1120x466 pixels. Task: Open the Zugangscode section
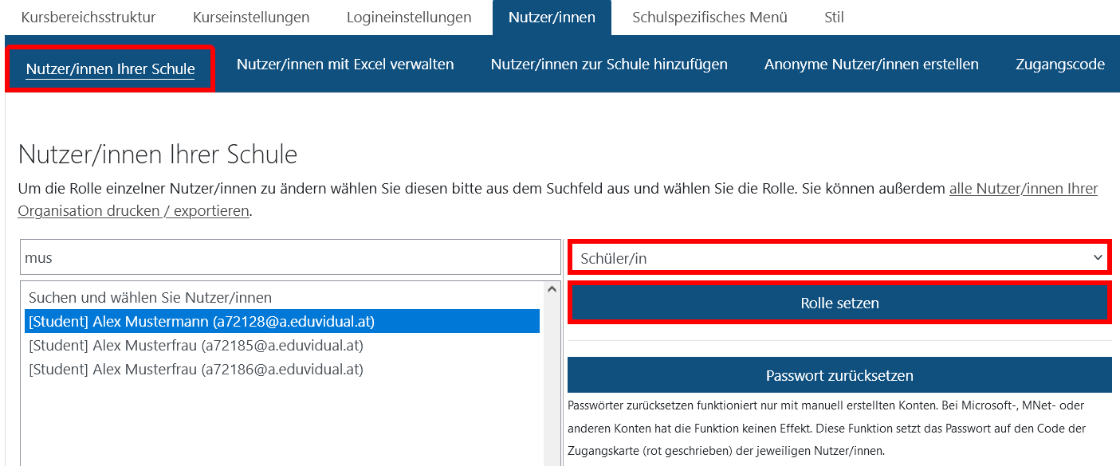coord(1059,65)
